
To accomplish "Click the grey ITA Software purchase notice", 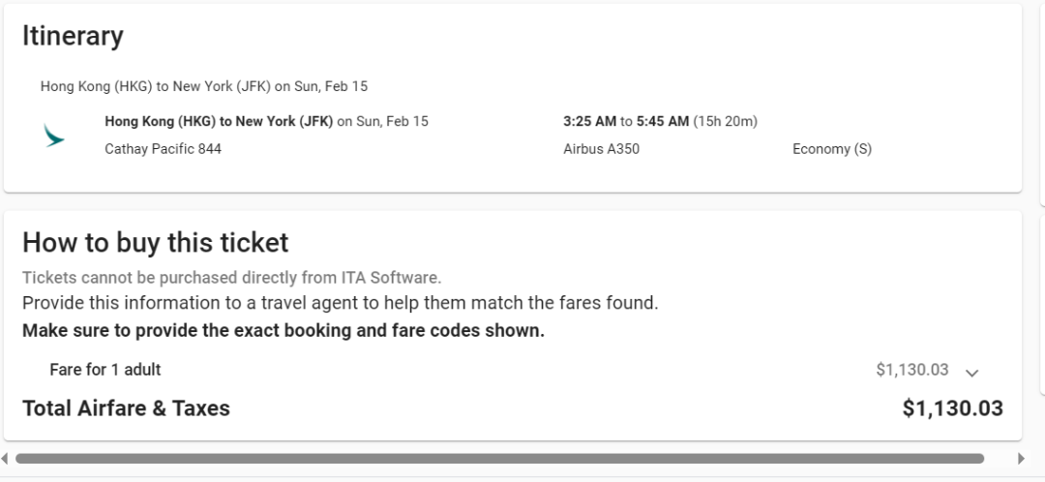I will [231, 277].
